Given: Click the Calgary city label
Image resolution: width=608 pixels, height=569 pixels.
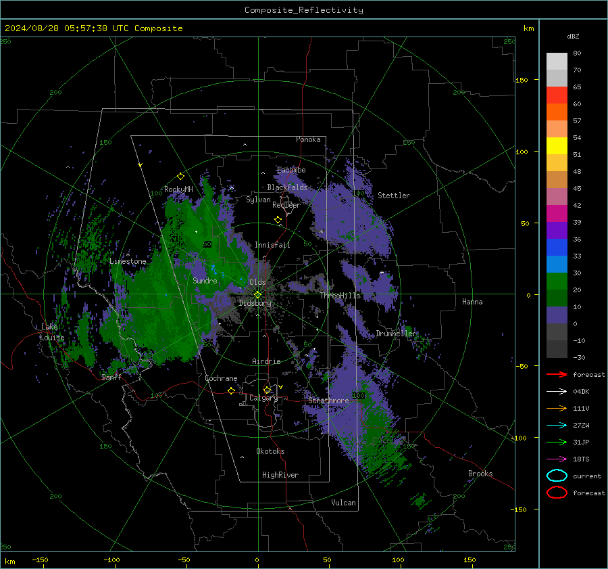Looking at the screenshot, I should click(263, 398).
